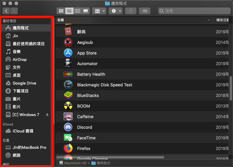
Task: Switch to gallery view
Action: 86,11
